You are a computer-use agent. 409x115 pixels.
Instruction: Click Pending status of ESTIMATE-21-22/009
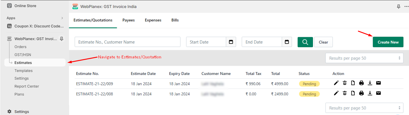[x=309, y=84]
